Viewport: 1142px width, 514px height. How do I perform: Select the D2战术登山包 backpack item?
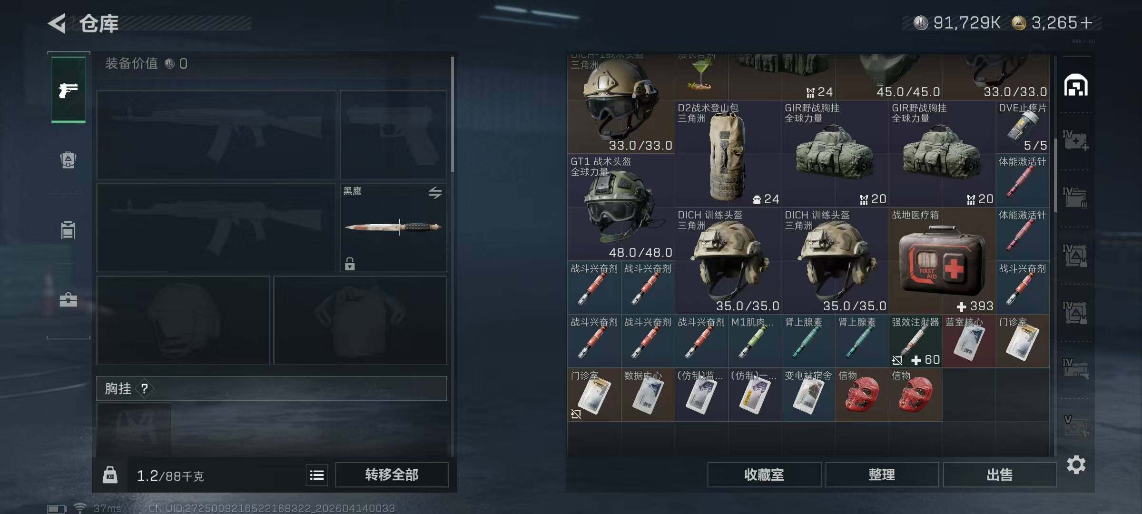click(x=728, y=154)
